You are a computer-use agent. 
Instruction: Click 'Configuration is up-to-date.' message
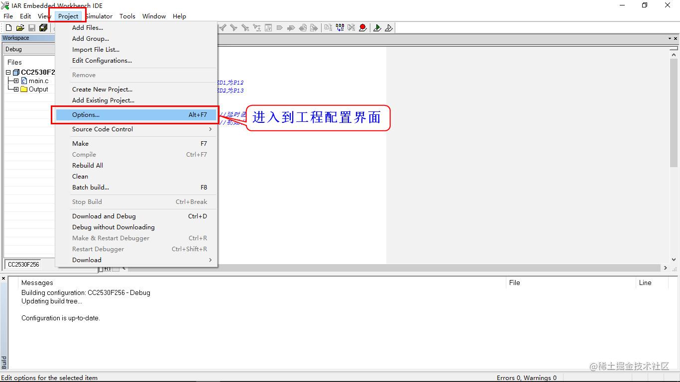61,318
